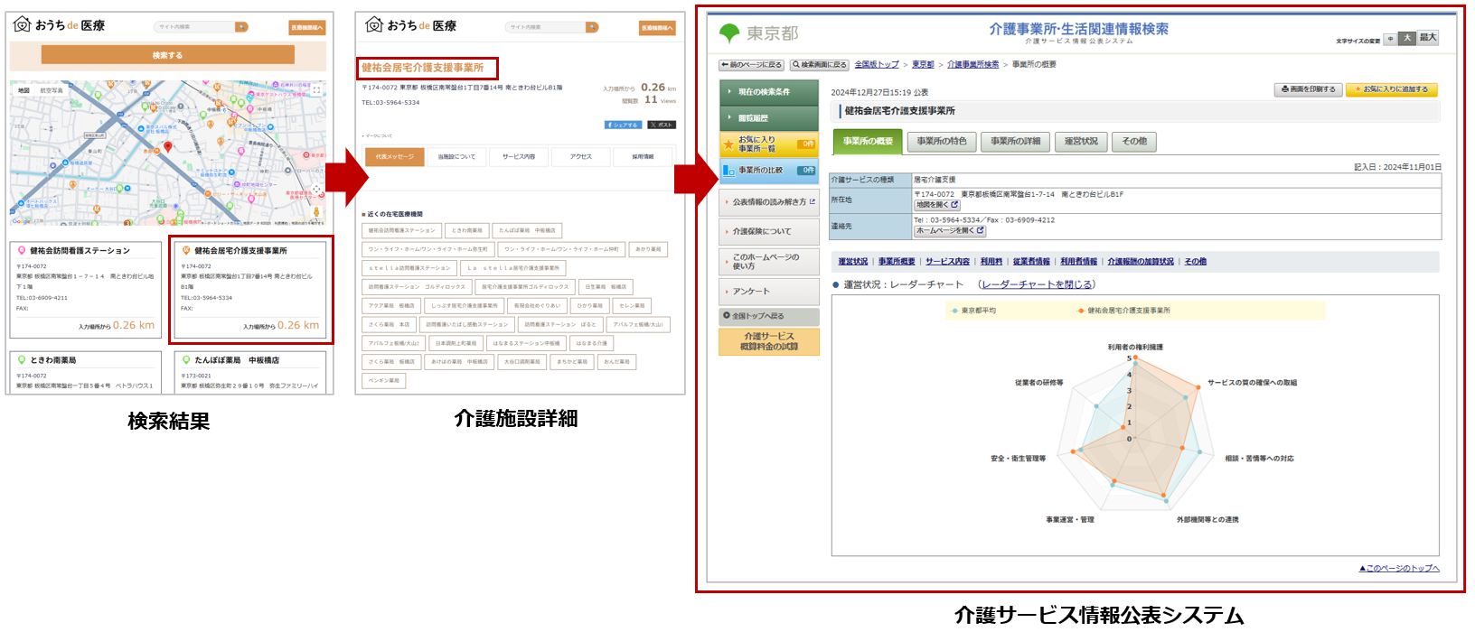Screen dimensions: 1475x641
Task: Click お気に入りに追加する star button
Action: click(1392, 89)
